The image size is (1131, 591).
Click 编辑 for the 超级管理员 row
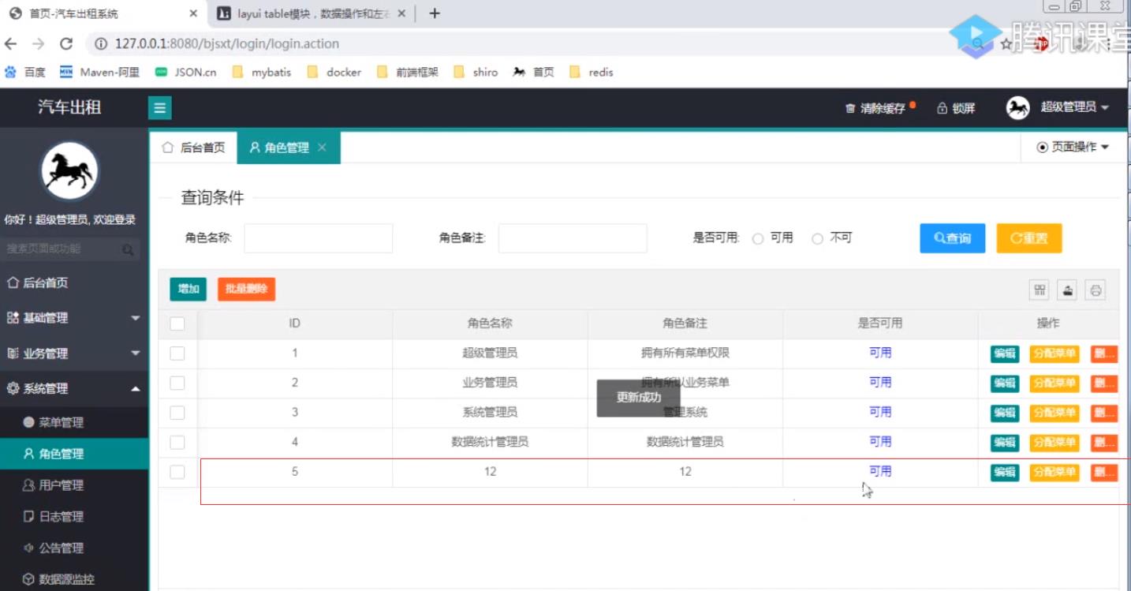coord(1005,353)
